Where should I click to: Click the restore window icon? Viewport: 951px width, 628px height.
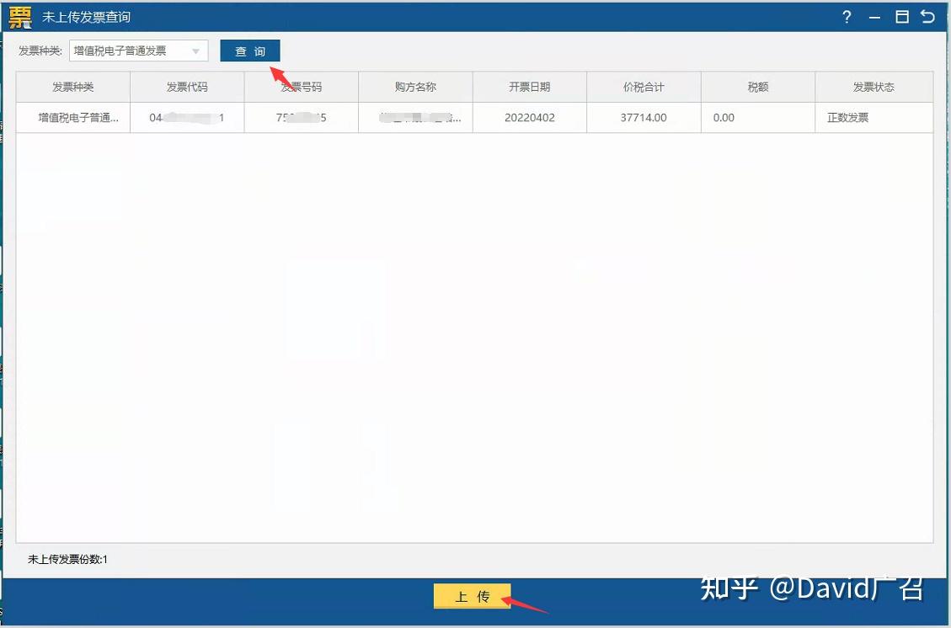click(905, 16)
